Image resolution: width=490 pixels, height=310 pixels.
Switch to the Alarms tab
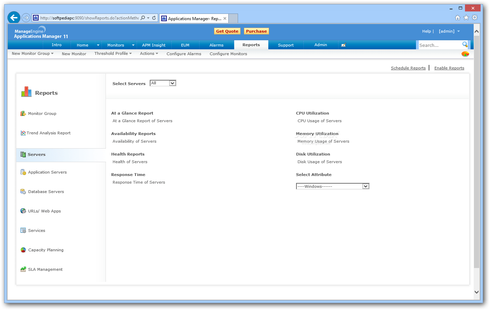(x=216, y=45)
